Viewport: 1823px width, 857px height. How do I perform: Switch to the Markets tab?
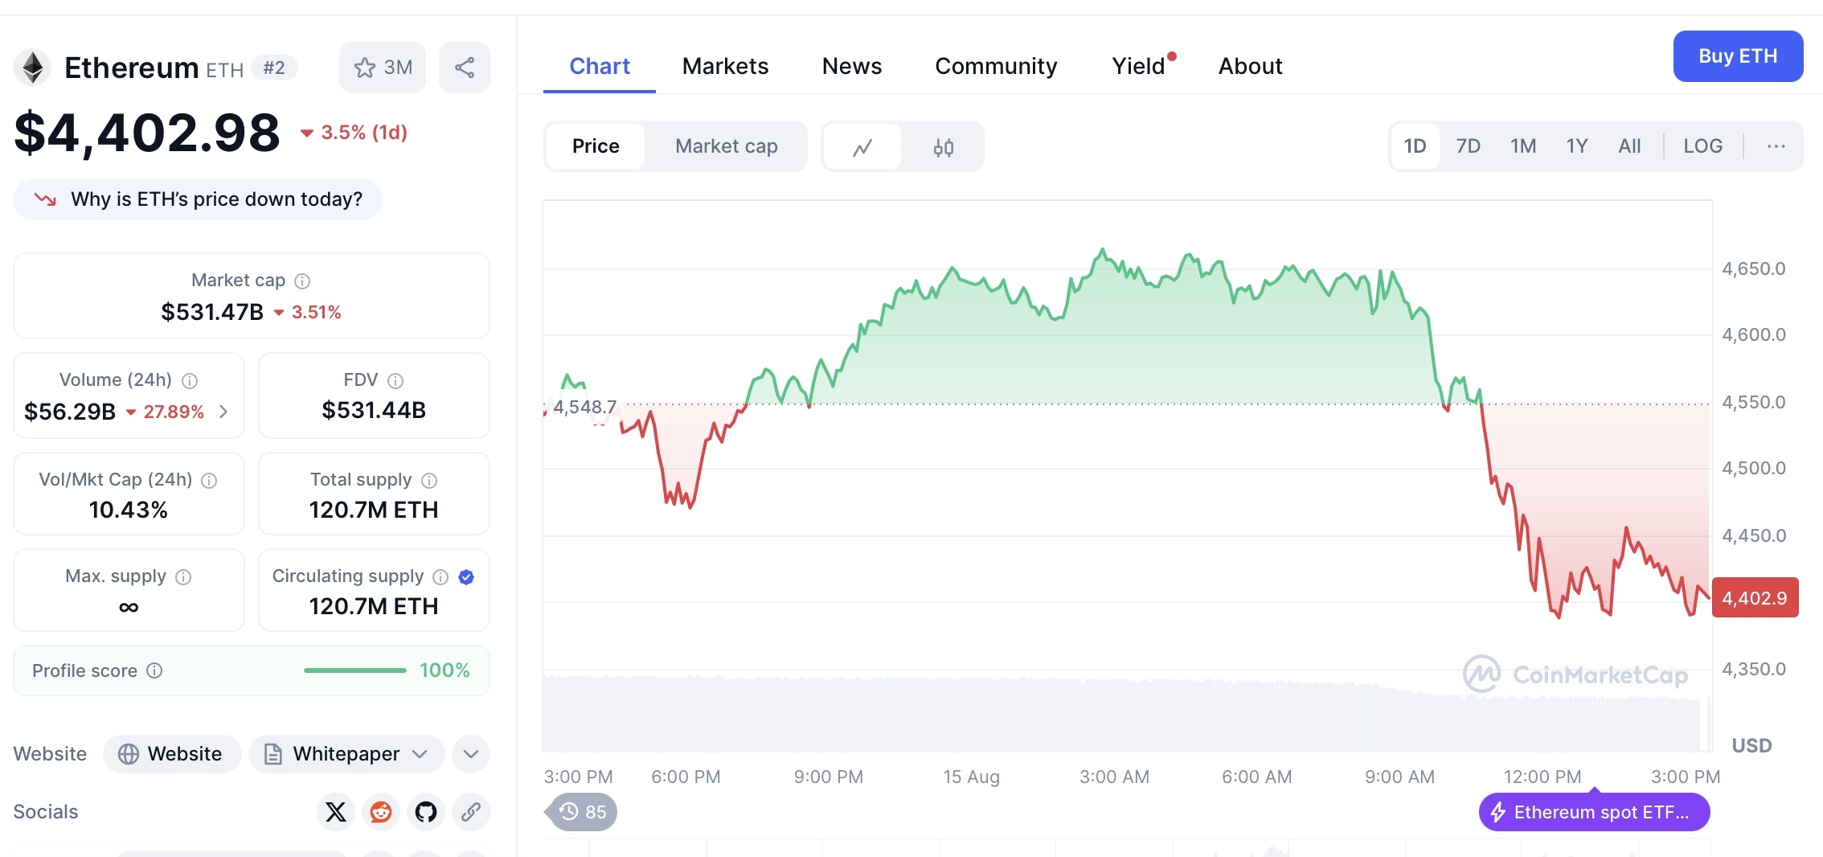[725, 66]
